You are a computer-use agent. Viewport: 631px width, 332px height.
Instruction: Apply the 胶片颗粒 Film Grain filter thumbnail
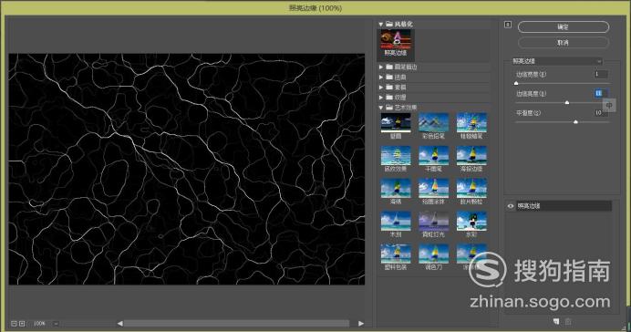coord(471,188)
